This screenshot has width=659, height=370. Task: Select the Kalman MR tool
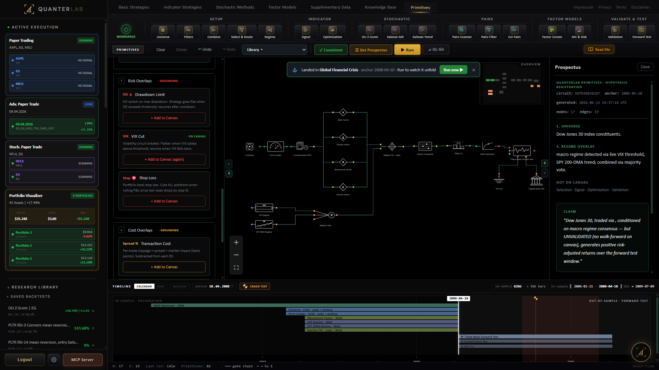coord(395,33)
